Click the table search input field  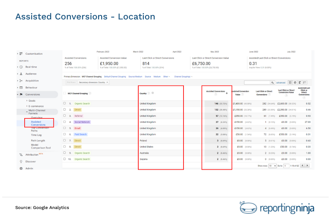257,83
